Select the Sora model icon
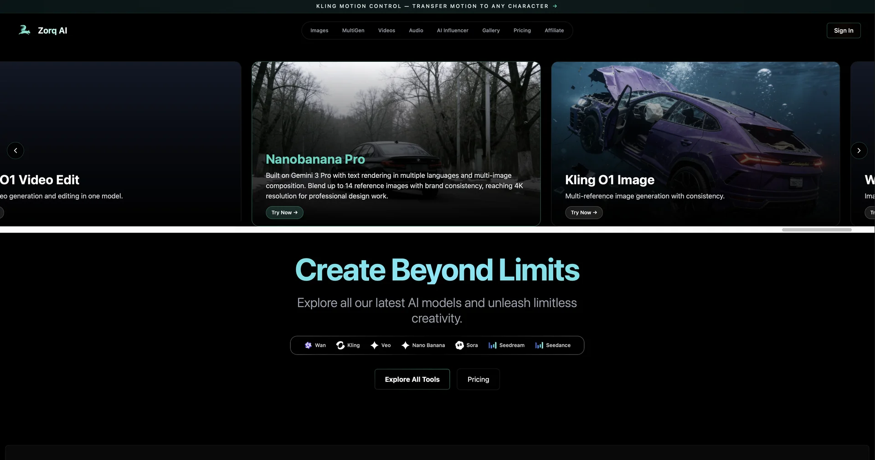 coord(460,345)
